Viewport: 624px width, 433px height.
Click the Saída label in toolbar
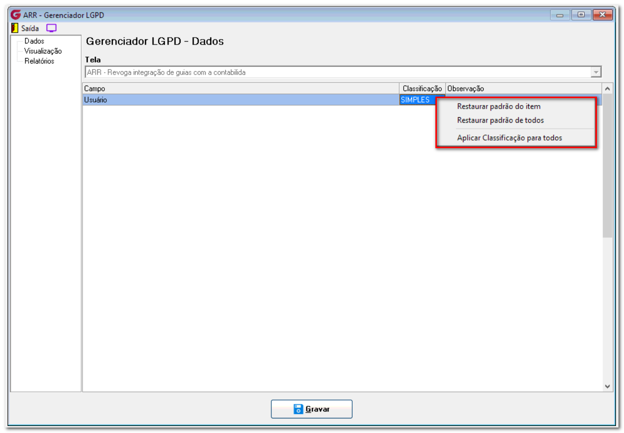tap(30, 29)
